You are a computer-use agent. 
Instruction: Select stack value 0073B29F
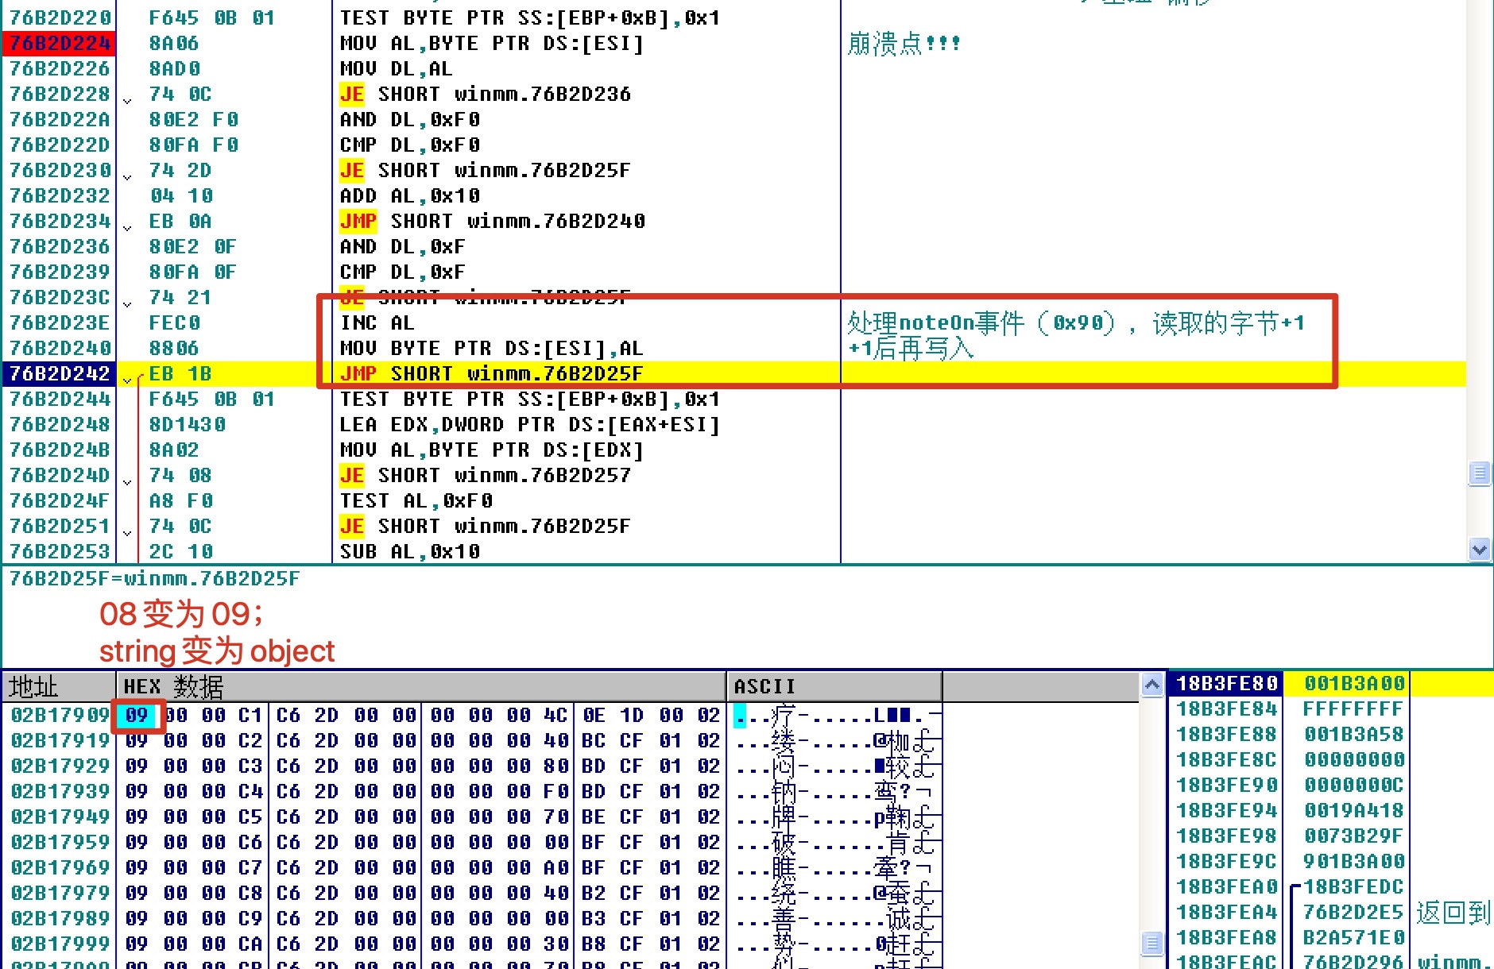click(x=1353, y=836)
